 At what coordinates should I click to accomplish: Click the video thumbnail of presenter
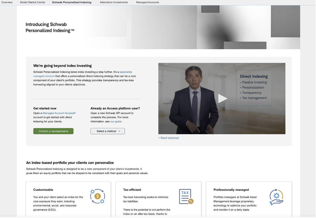(x=222, y=98)
